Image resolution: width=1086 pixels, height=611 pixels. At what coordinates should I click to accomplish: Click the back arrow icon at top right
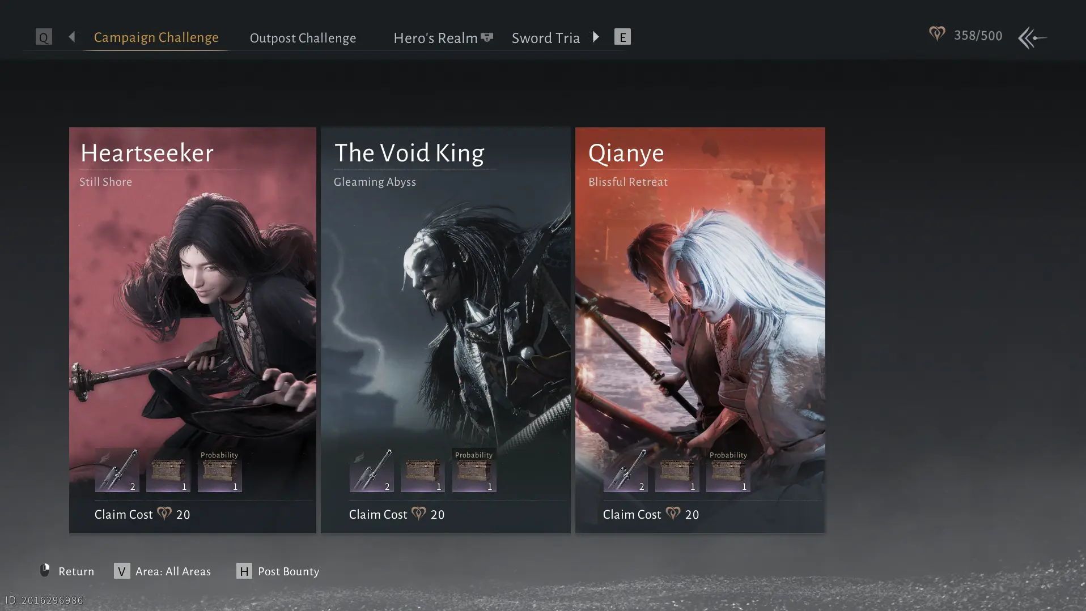1032,38
